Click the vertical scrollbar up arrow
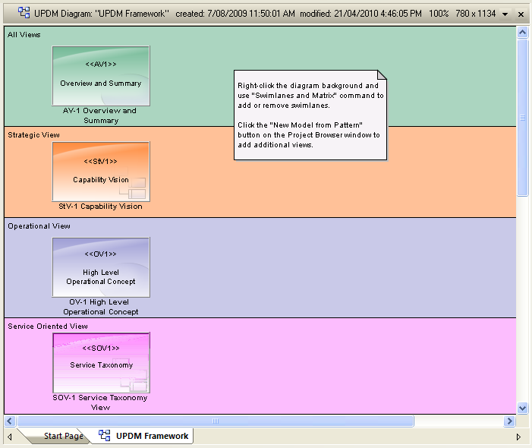Screen dimensions: 532x448 pyautogui.click(x=522, y=33)
